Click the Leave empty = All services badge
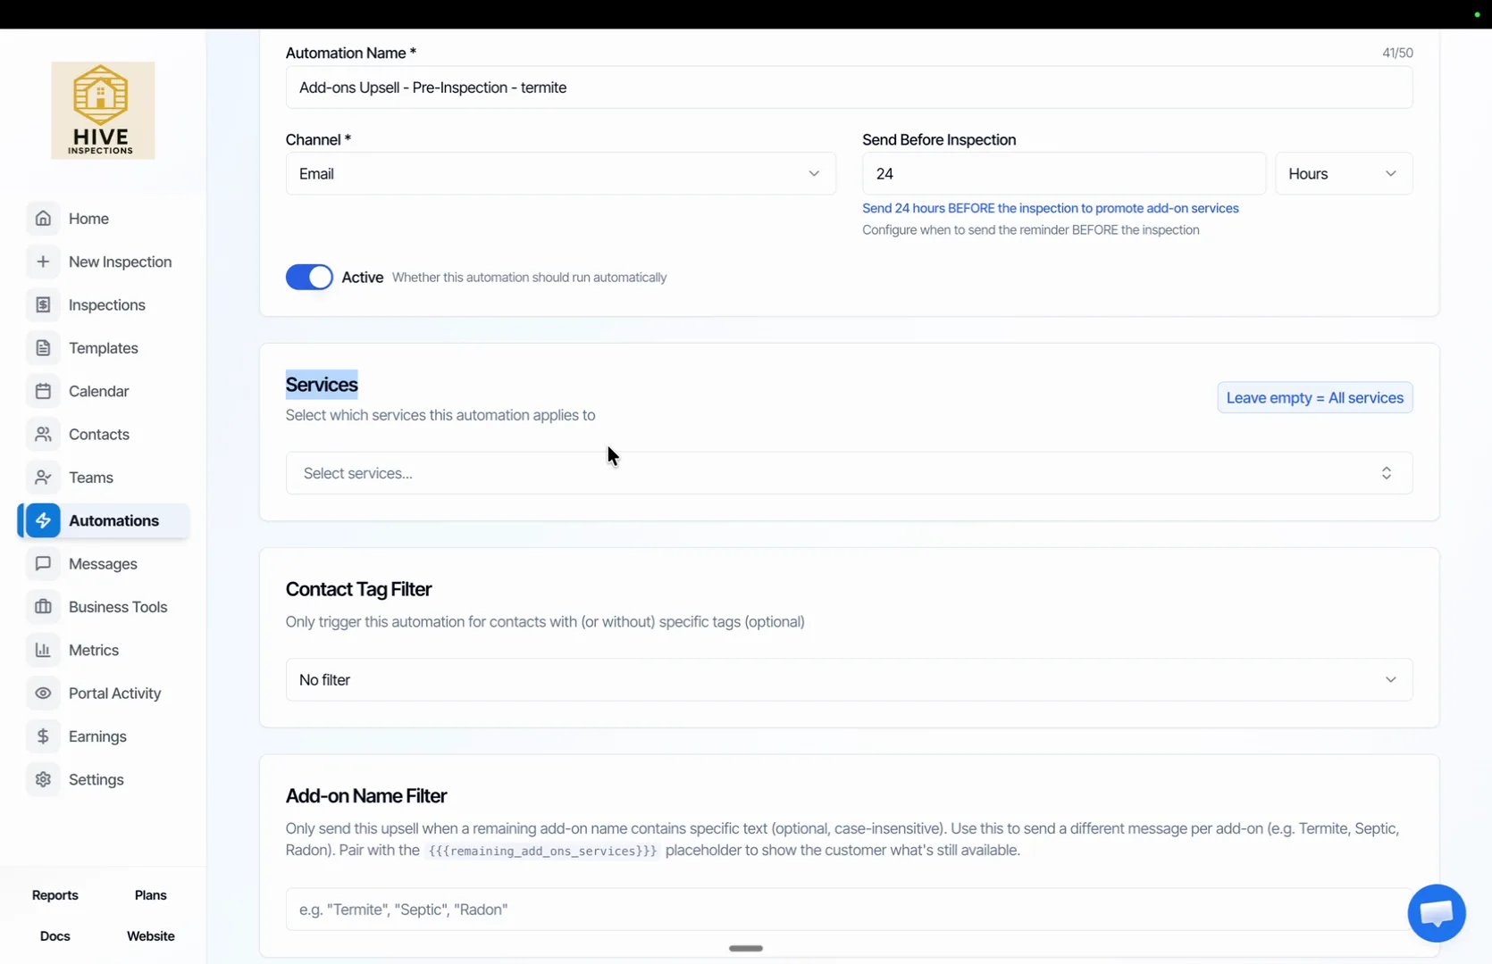Image resolution: width=1492 pixels, height=964 pixels. pyautogui.click(x=1315, y=397)
